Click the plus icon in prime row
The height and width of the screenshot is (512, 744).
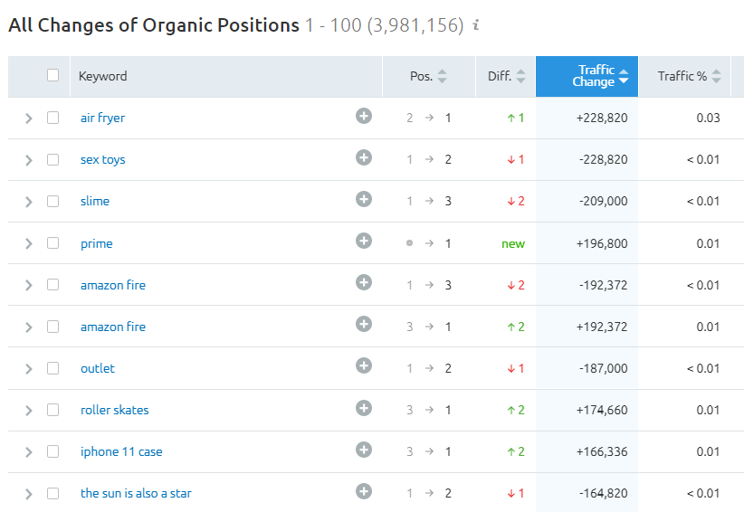pos(364,241)
